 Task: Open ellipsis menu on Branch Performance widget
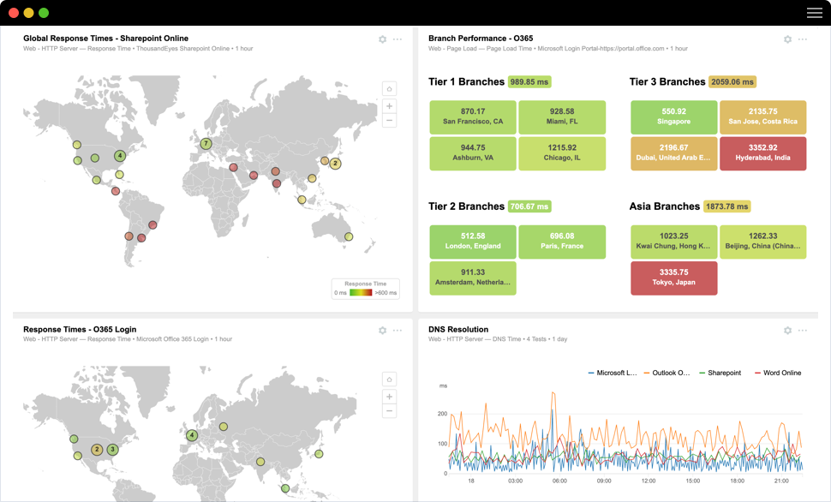[x=803, y=39]
